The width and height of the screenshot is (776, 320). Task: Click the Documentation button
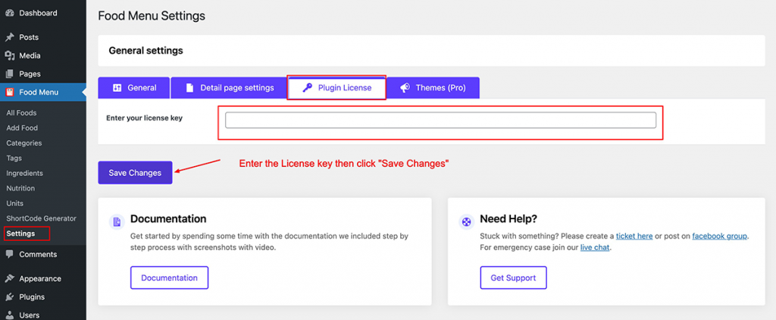point(169,278)
